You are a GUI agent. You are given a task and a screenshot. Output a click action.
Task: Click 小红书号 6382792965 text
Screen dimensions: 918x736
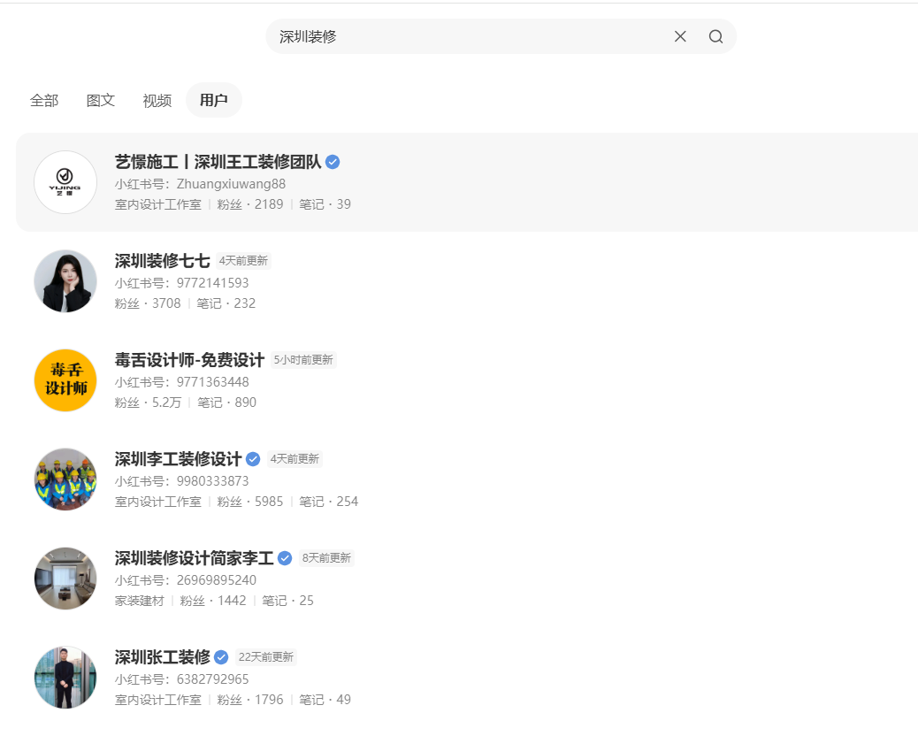(x=181, y=679)
